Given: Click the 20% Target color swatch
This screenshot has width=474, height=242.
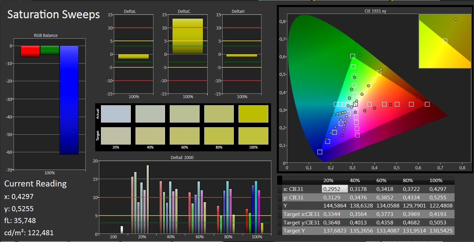Looking at the screenshot, I should (116, 136).
